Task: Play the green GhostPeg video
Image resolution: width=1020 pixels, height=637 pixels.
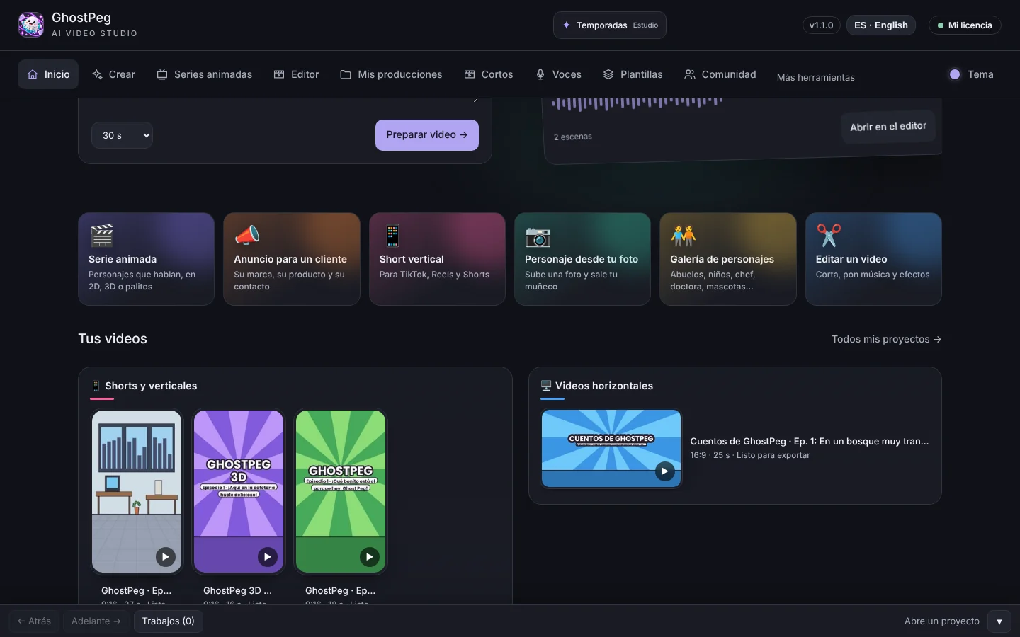Action: click(x=369, y=557)
